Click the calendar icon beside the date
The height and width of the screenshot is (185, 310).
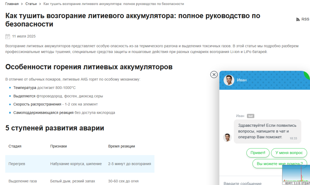[x=8, y=37]
